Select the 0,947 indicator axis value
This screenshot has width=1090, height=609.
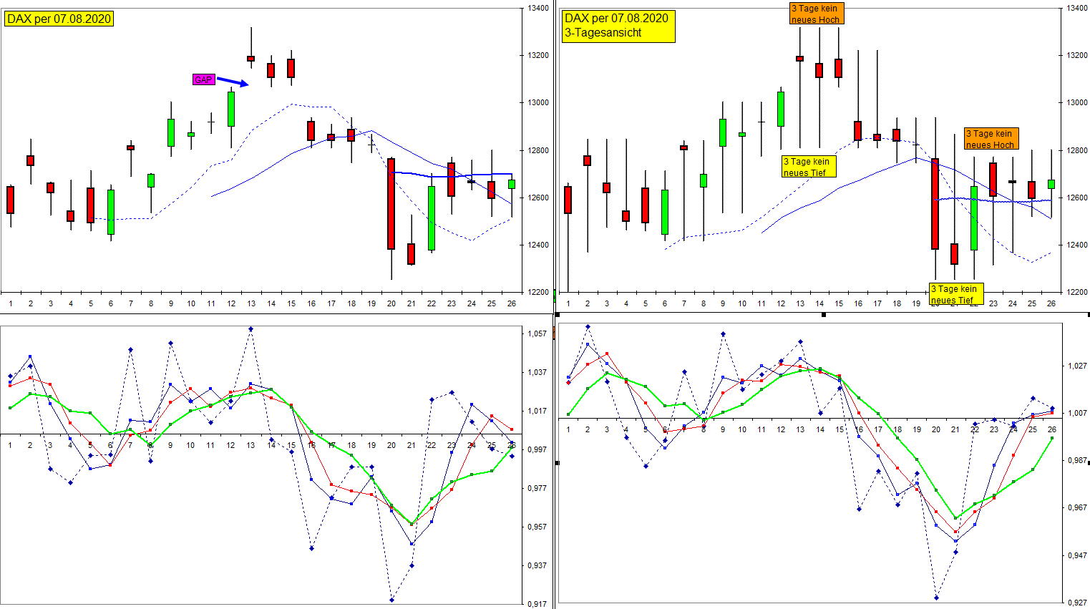coord(1078,555)
